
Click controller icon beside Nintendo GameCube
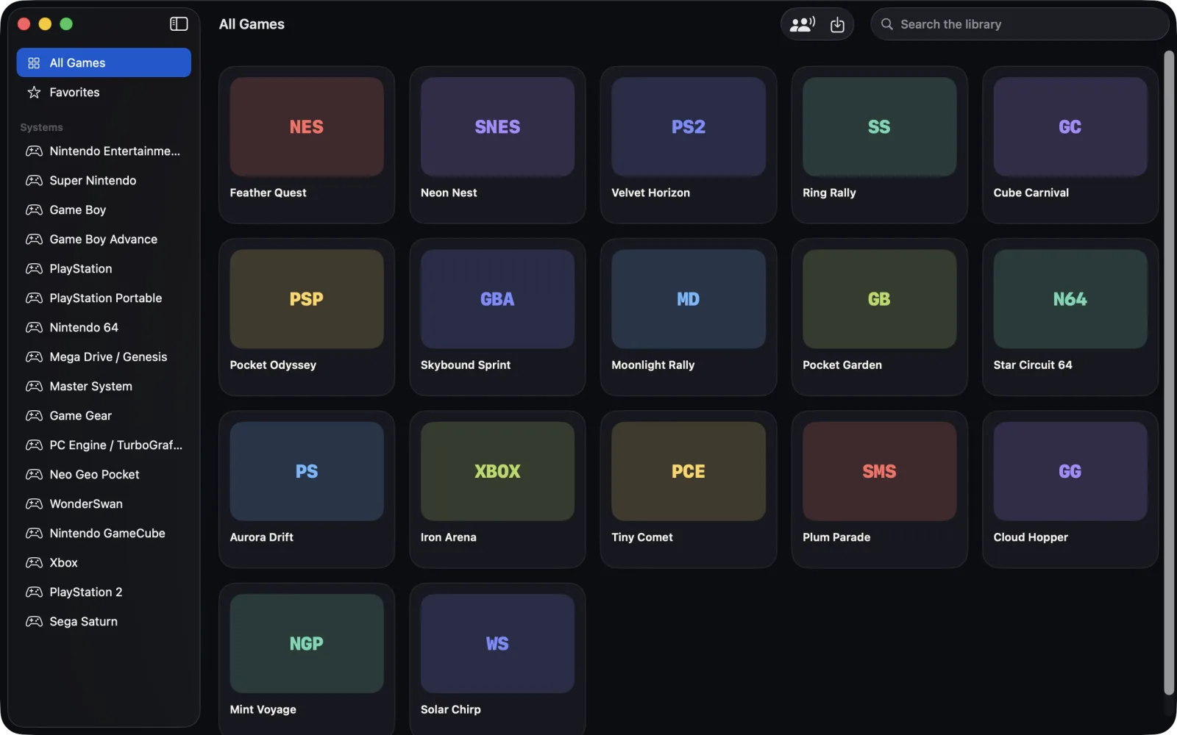click(x=34, y=534)
